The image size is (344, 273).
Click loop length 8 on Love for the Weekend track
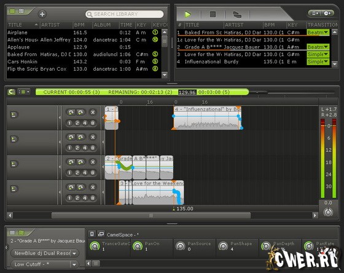click(x=93, y=198)
